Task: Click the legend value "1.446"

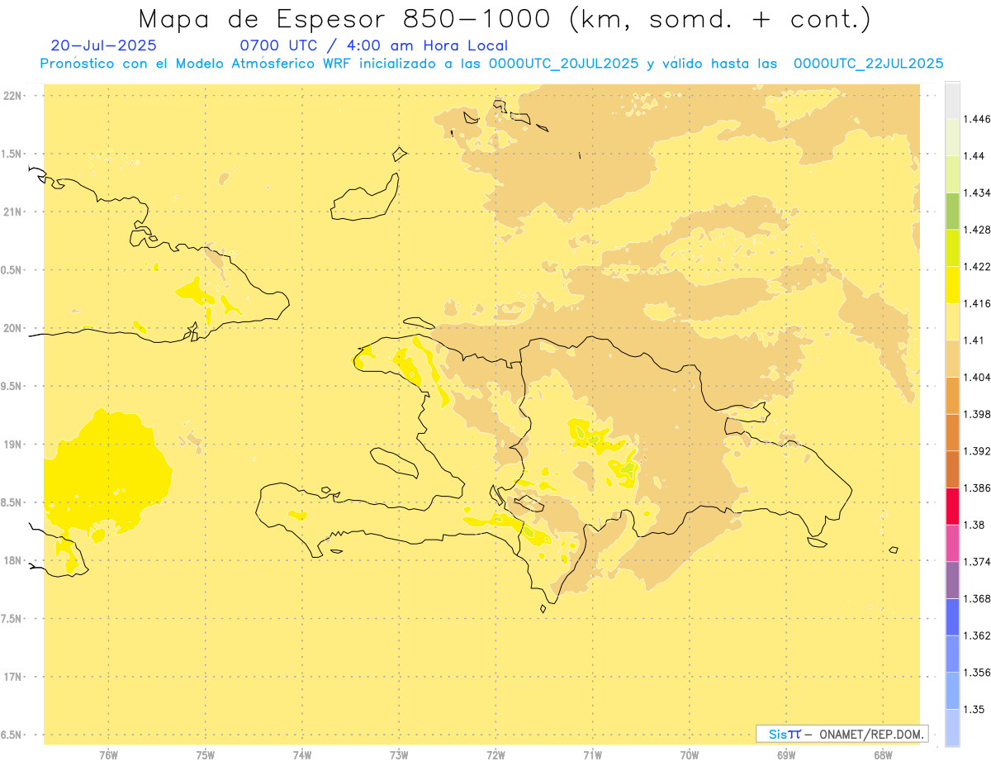Action: 979,119
